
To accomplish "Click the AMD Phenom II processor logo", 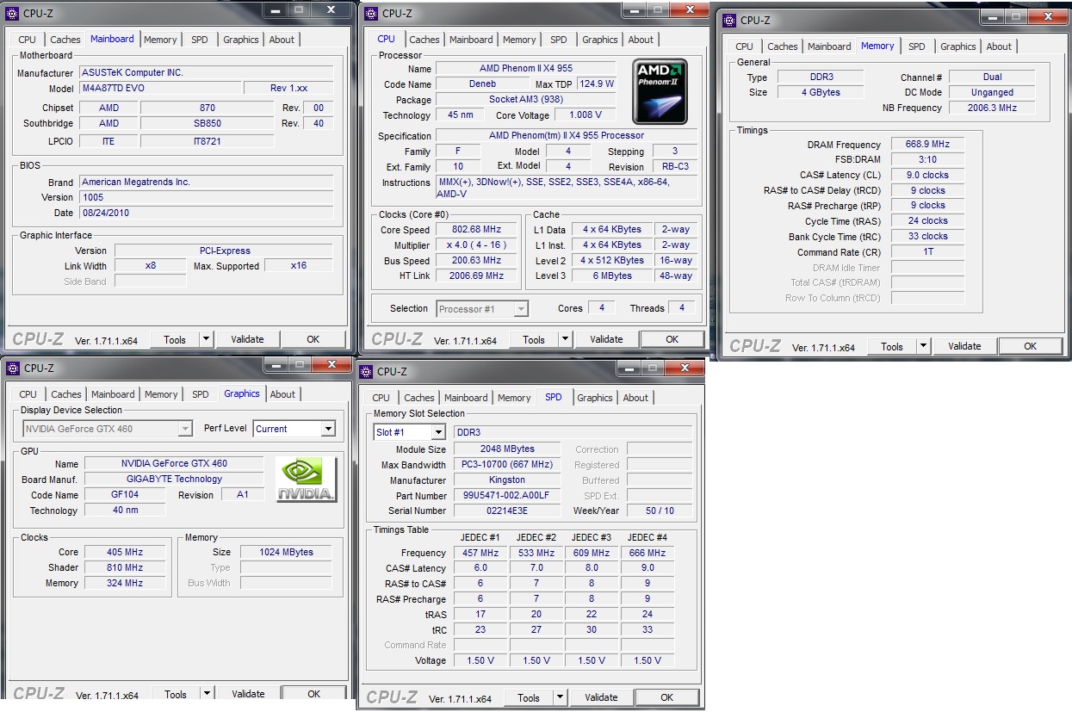I will [x=661, y=92].
